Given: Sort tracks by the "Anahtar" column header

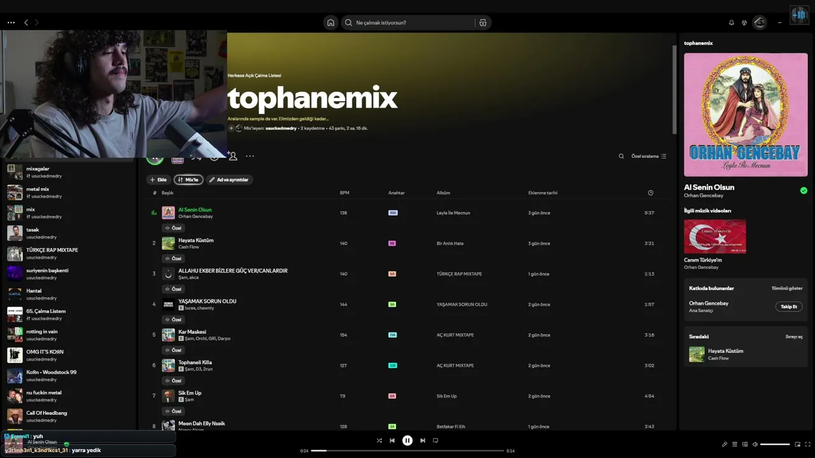Looking at the screenshot, I should tap(396, 193).
